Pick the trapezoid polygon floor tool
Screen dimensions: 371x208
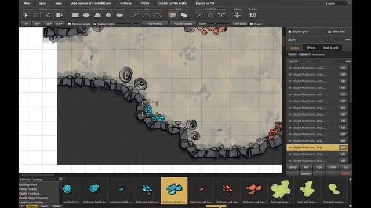coord(97,15)
